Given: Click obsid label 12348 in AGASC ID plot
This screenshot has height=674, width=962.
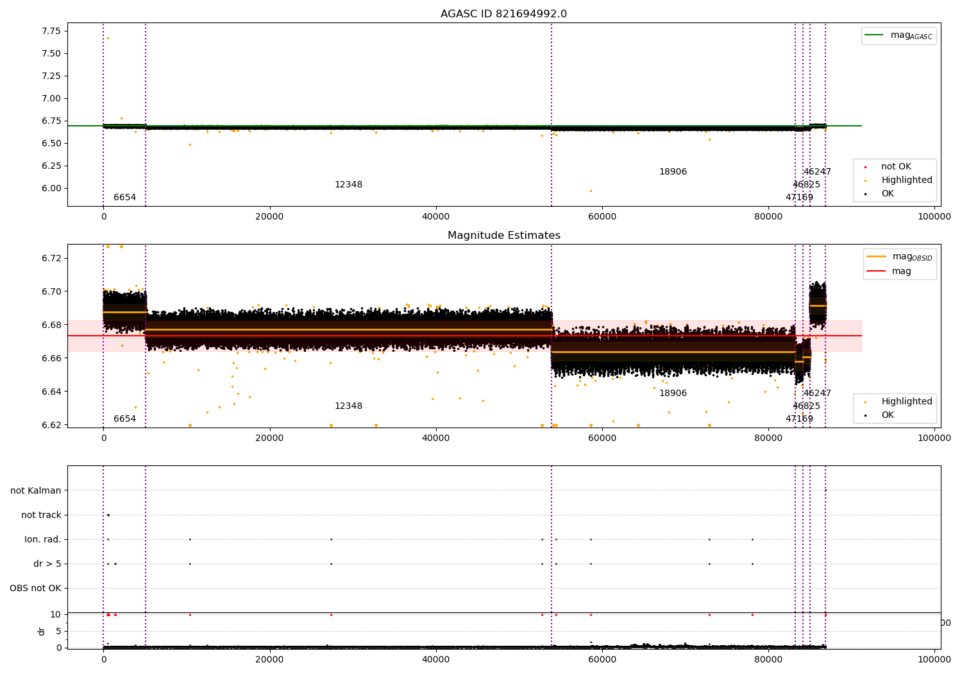Looking at the screenshot, I should [348, 185].
